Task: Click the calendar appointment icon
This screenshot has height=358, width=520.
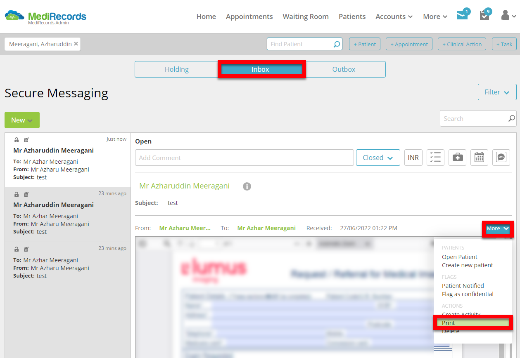Action: pos(479,158)
